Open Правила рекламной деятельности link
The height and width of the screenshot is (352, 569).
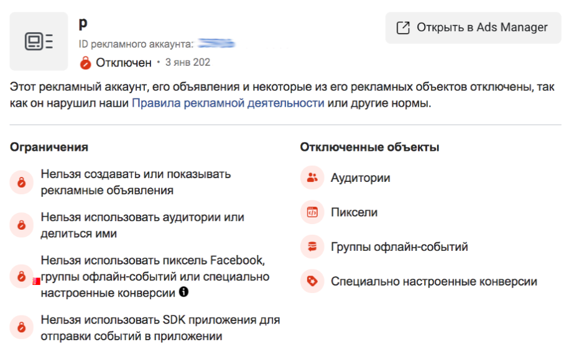[x=228, y=103]
